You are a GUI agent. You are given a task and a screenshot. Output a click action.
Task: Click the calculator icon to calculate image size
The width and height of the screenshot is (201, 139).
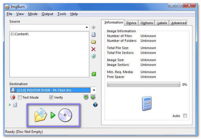[x=147, y=103]
